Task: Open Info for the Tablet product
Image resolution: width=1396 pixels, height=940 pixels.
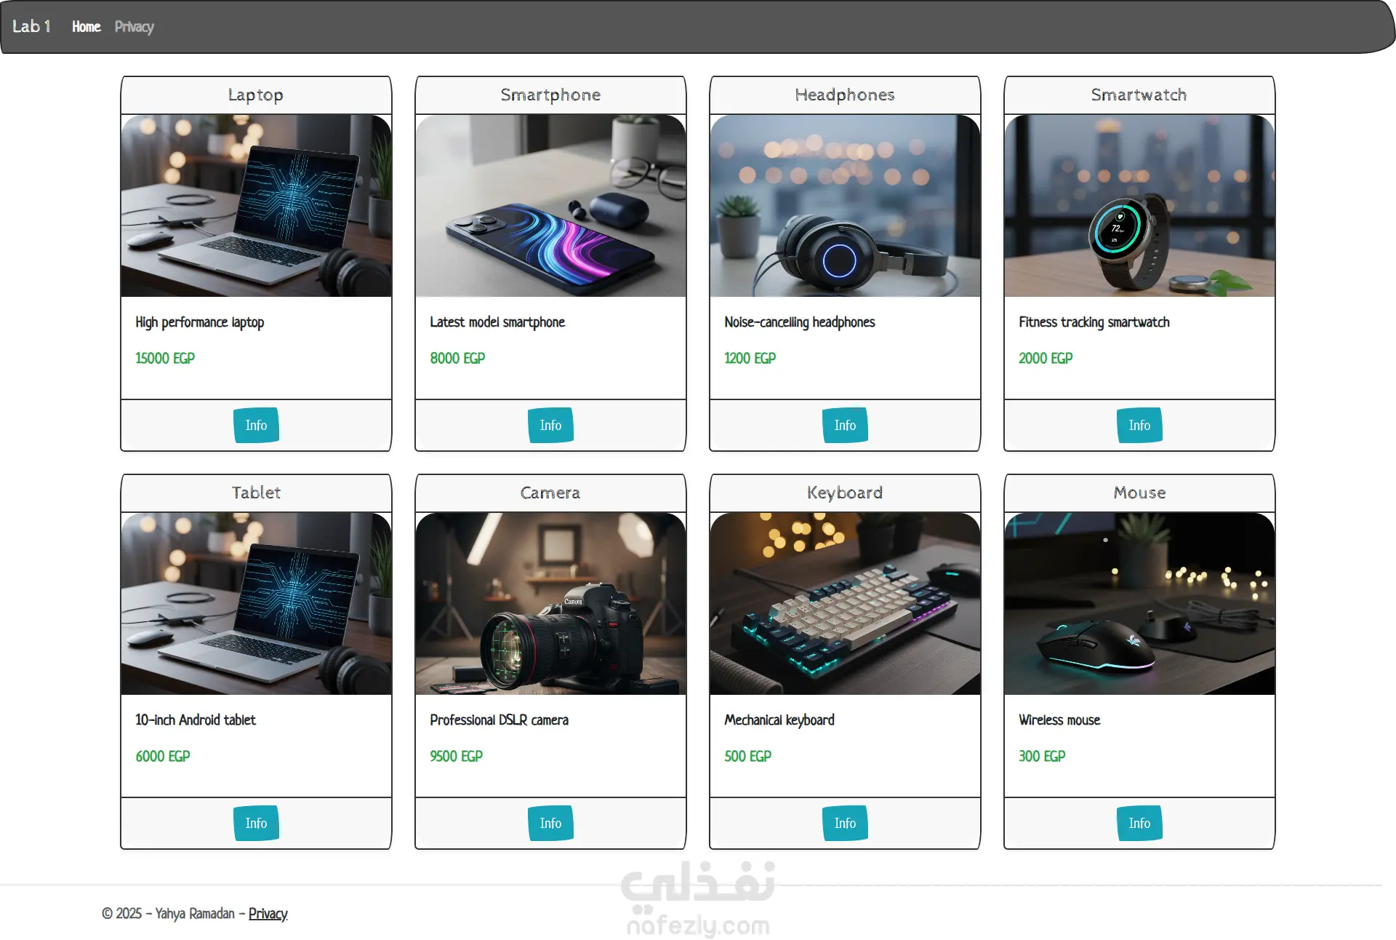Action: point(256,823)
